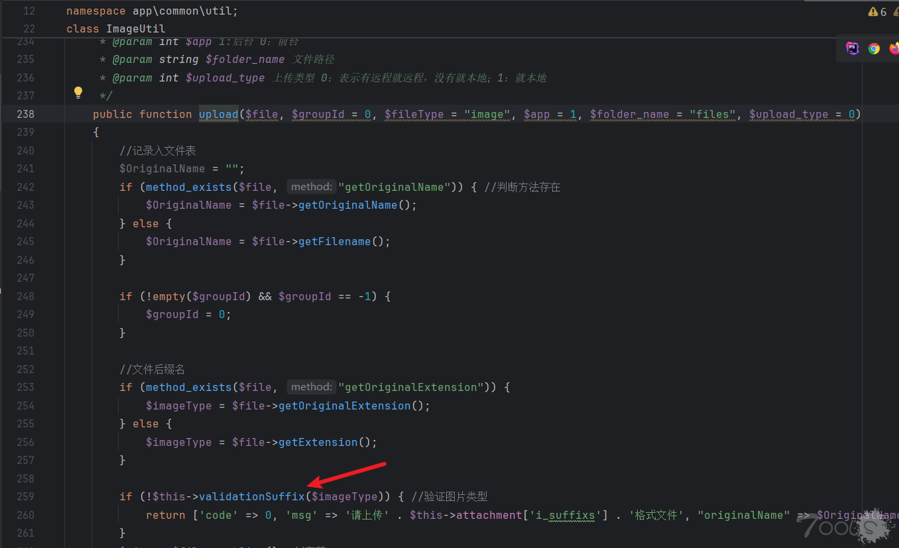Open PhpStorm via its app icon
The width and height of the screenshot is (899, 548).
[x=852, y=48]
